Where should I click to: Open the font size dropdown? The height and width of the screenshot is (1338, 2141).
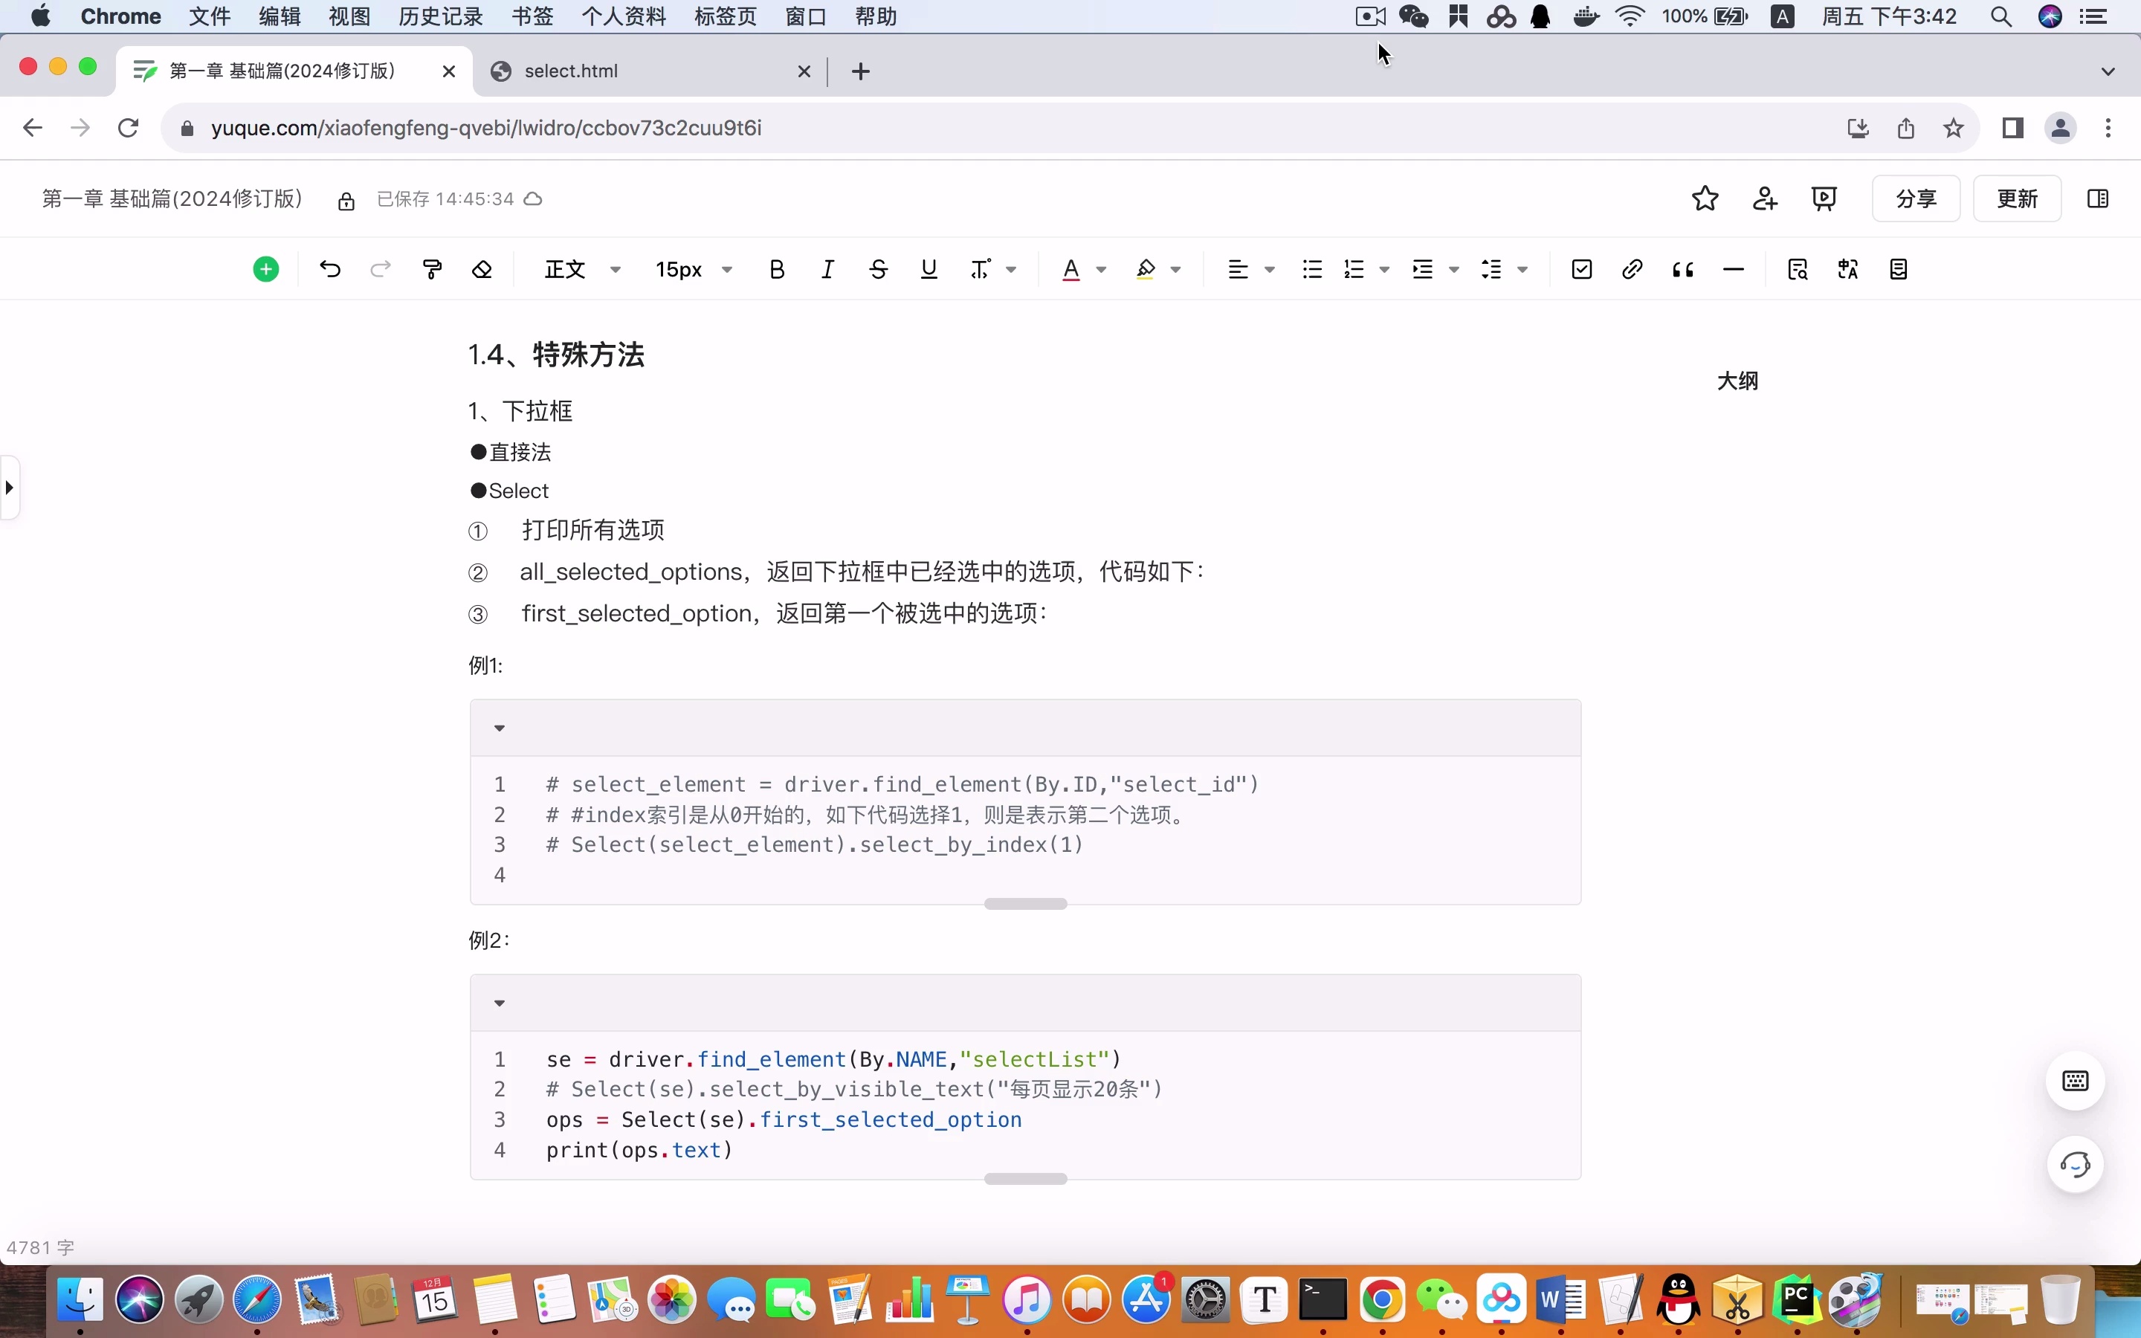pos(693,269)
